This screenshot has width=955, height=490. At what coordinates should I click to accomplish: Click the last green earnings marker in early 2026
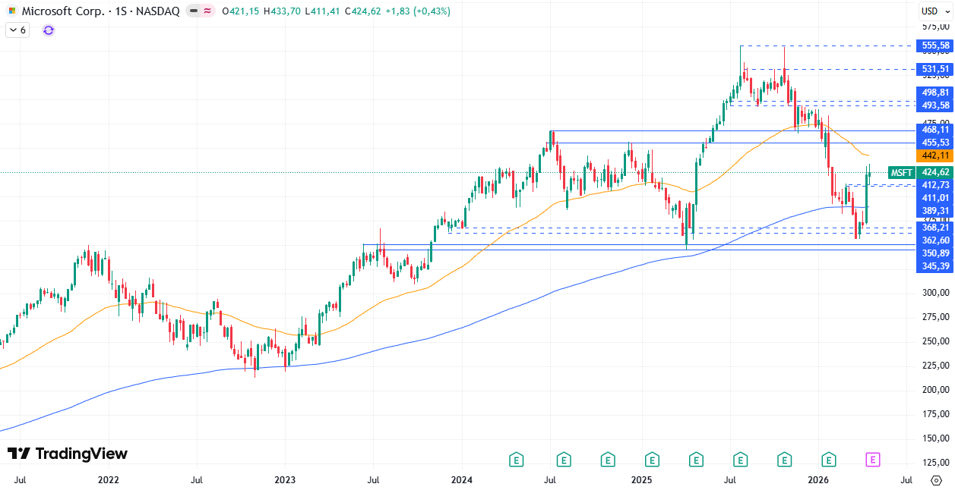829,459
